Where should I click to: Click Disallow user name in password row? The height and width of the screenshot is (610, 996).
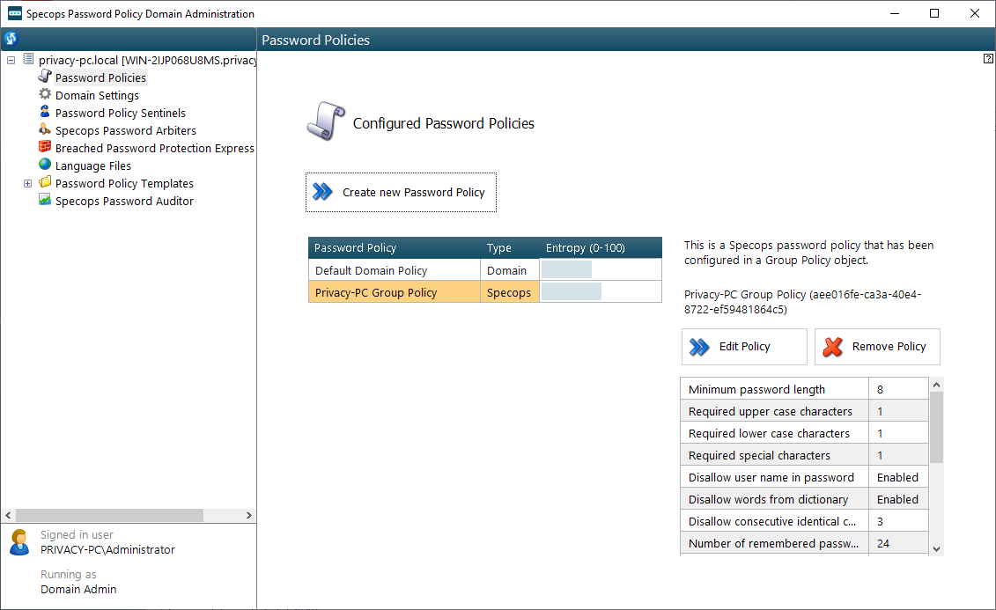[804, 477]
